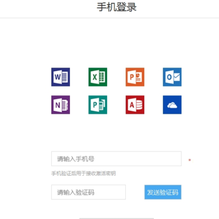Click the orange PowerPoint icon
This screenshot has width=219, height=219.
tap(135, 77)
